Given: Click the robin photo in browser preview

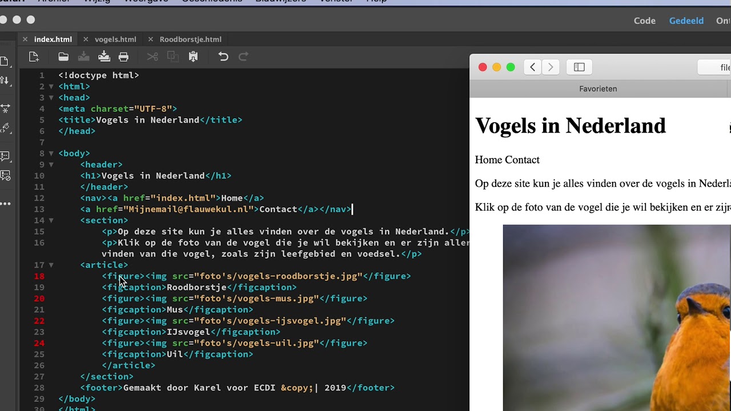Looking at the screenshot, I should (617, 317).
